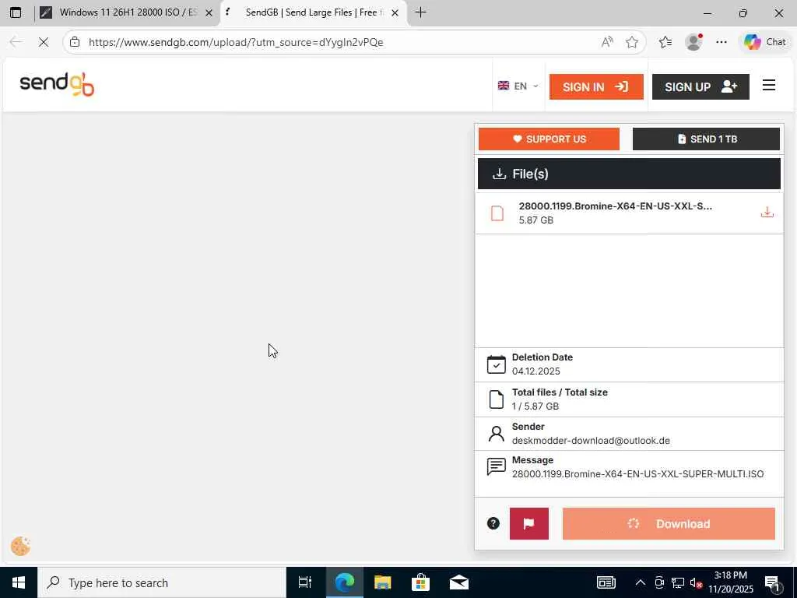The width and height of the screenshot is (797, 598).
Task: Open the notification center icon
Action: (x=773, y=583)
